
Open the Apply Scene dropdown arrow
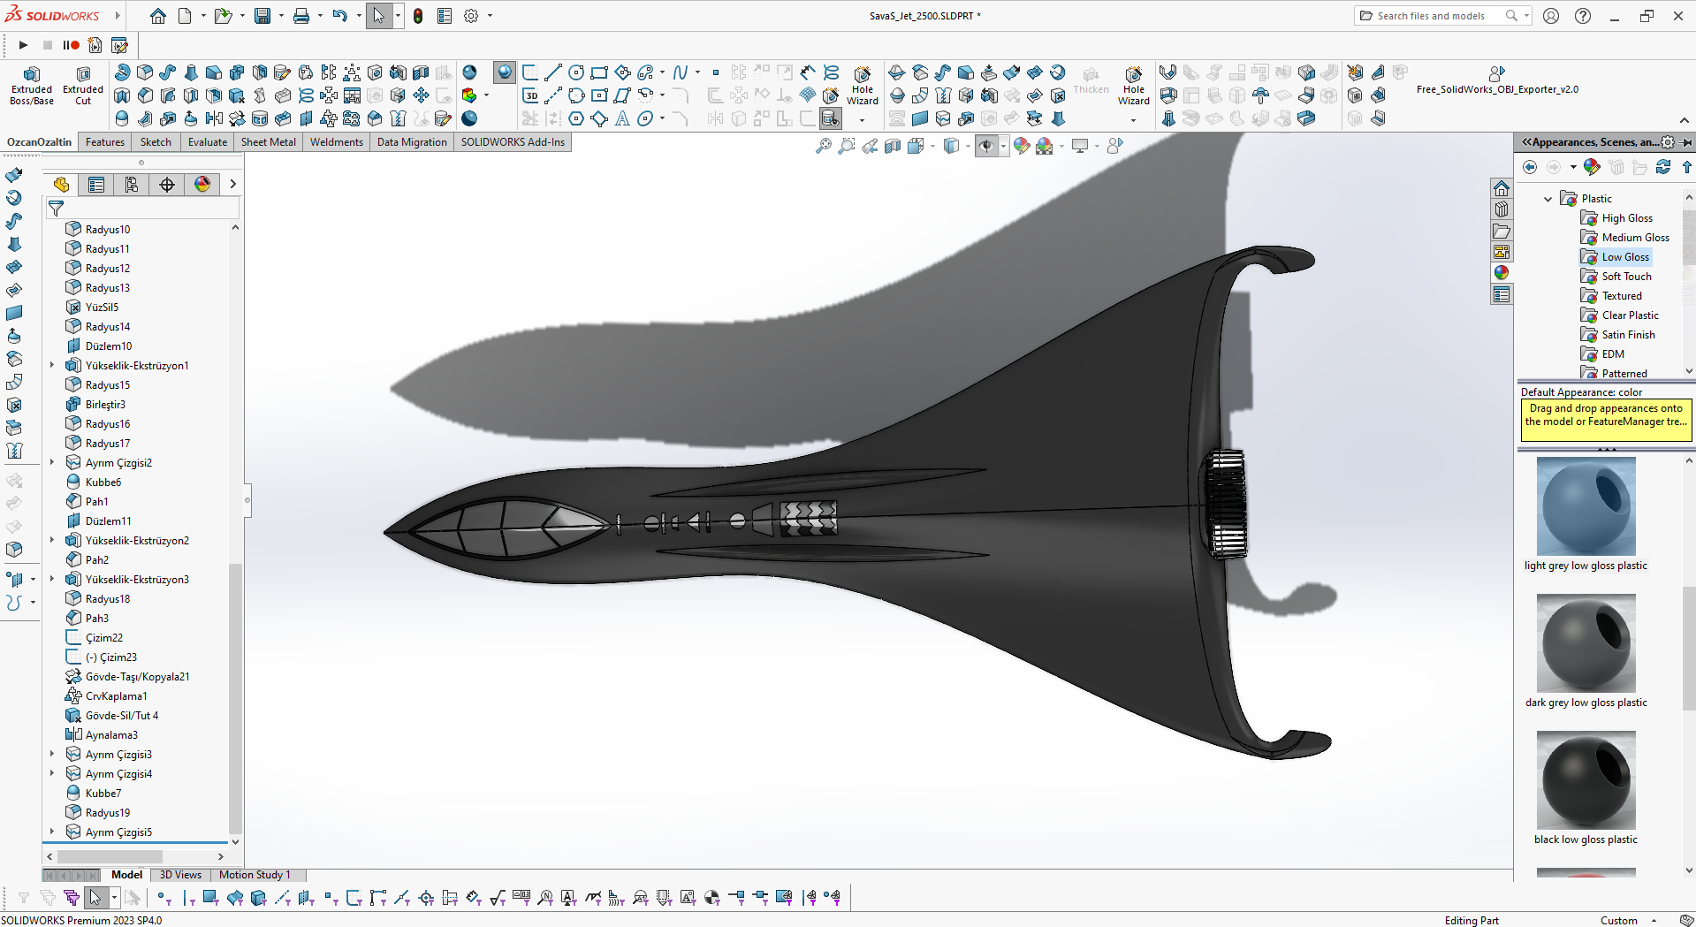point(1061,146)
